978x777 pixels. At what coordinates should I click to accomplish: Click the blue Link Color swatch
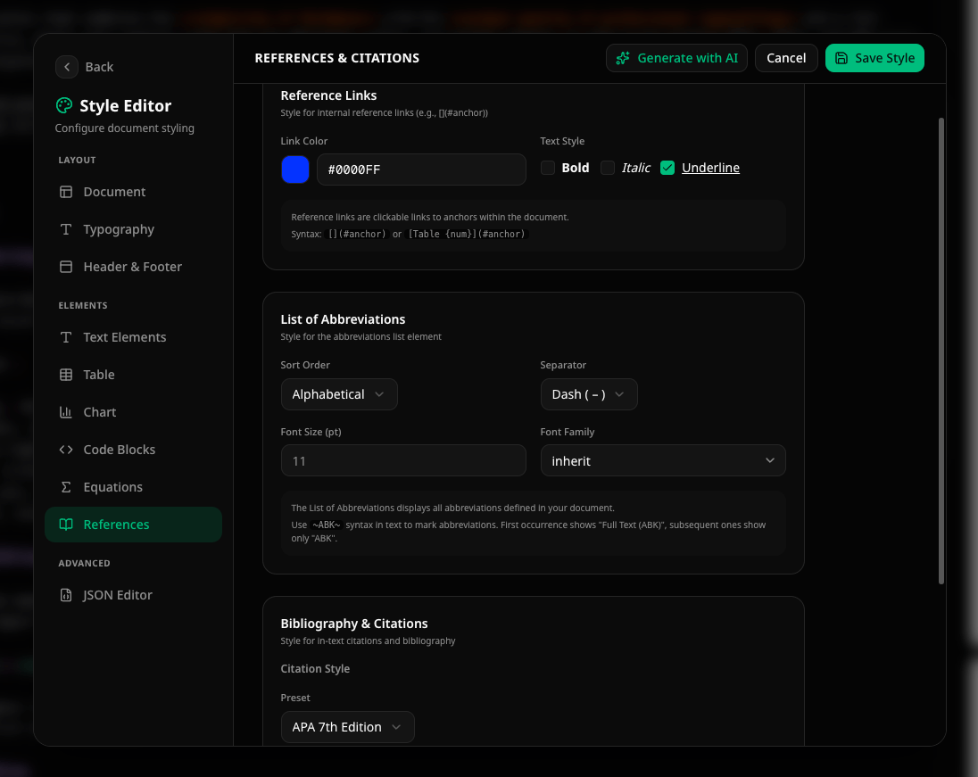coord(295,169)
